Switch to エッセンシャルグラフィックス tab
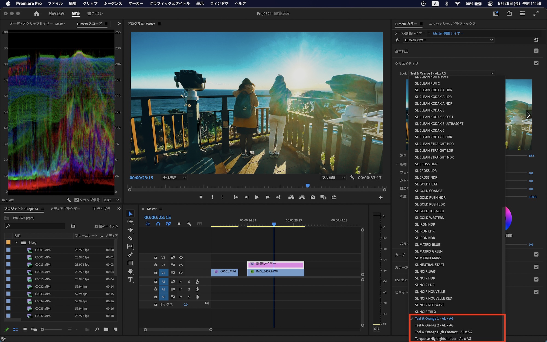547x342 pixels. [452, 24]
